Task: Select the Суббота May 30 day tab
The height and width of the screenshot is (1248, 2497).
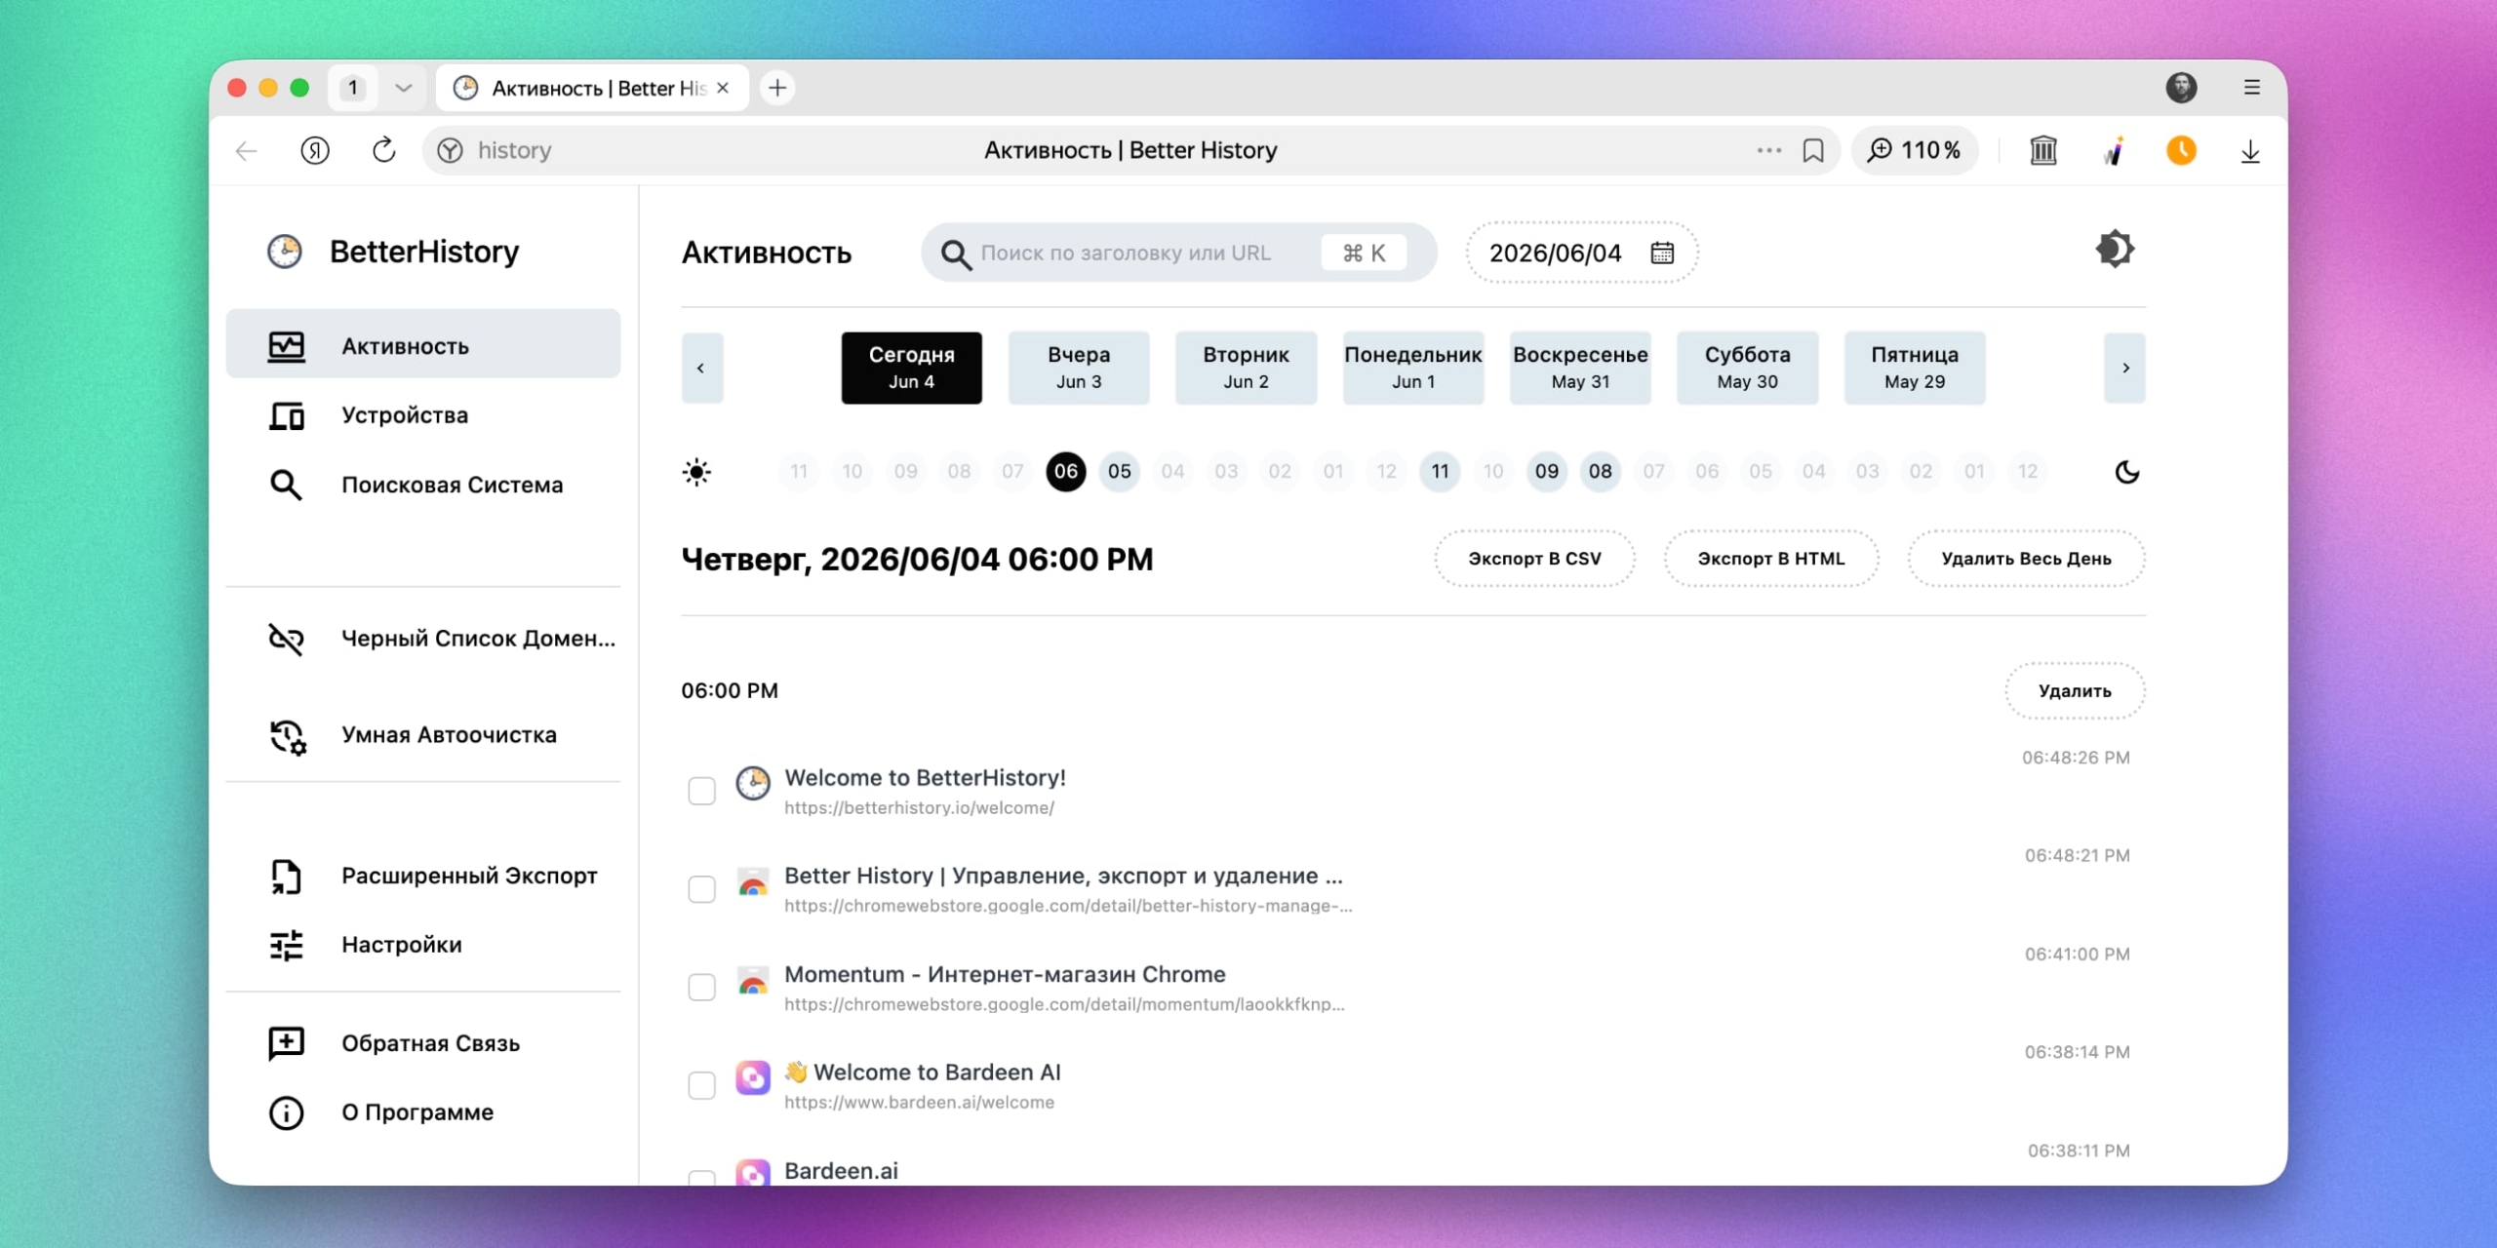Action: (x=1748, y=368)
